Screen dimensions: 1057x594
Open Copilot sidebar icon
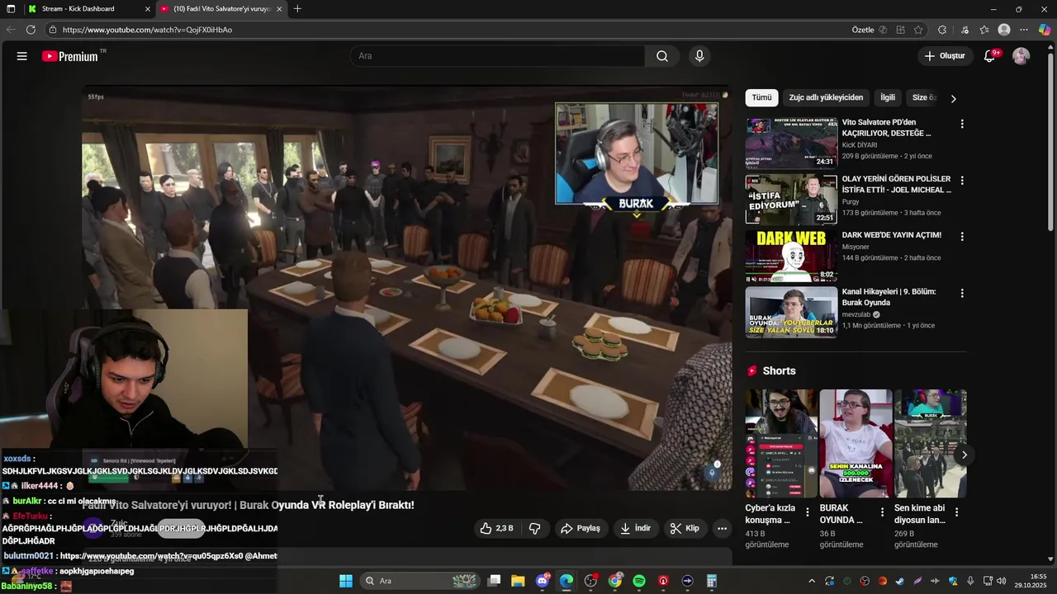pyautogui.click(x=1045, y=30)
